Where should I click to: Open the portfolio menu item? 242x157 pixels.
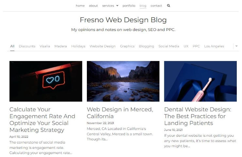129,6
